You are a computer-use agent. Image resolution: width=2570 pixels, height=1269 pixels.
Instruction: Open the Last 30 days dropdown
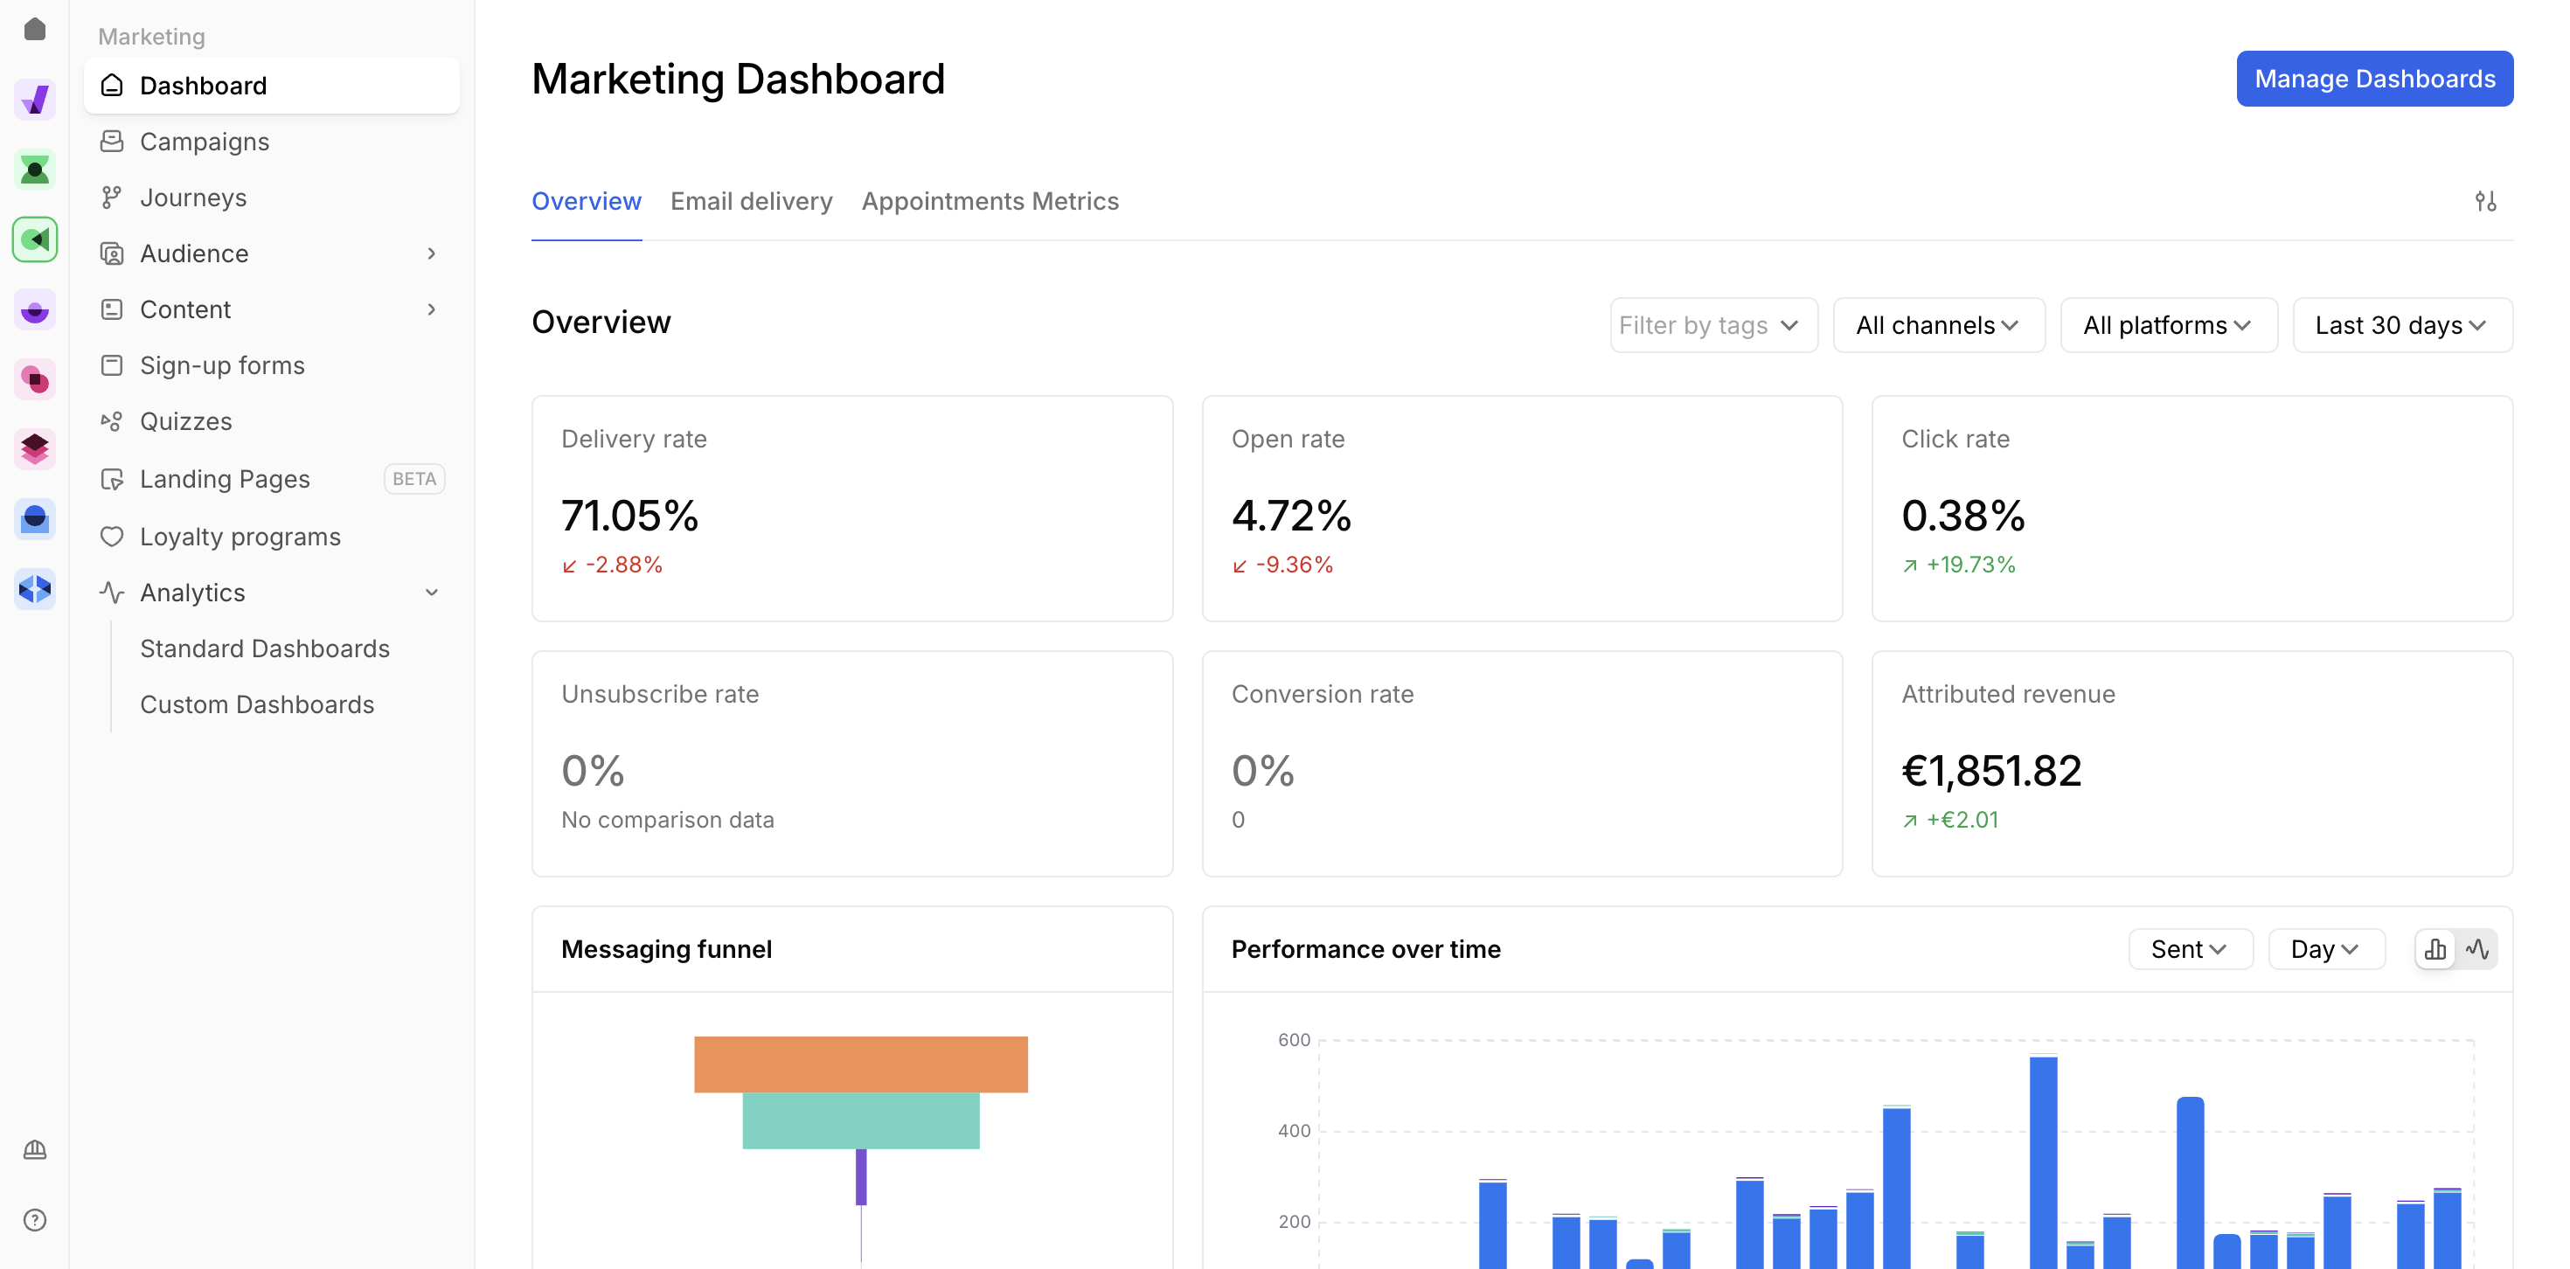coord(2401,325)
